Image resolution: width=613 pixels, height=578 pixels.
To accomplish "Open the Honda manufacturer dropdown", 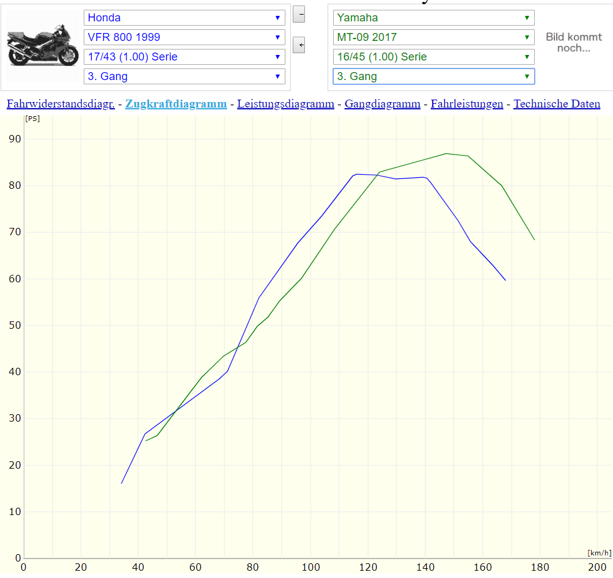I will click(x=184, y=18).
